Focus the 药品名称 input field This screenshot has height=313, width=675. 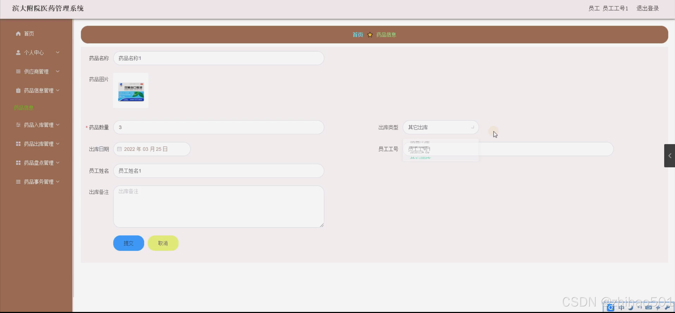tap(219, 58)
